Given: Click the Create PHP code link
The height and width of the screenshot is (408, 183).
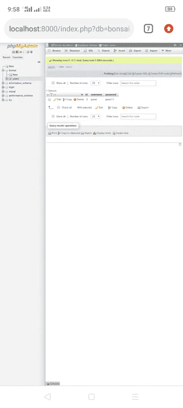Looking at the screenshot, I should [x=160, y=74].
